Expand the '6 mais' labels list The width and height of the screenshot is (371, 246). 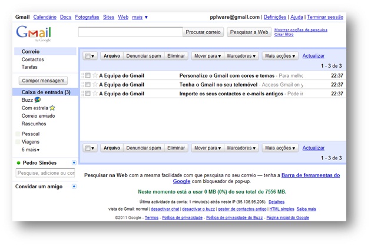tap(31, 149)
